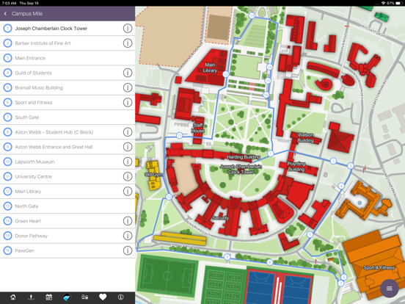Tap the Security label on map
The width and height of the screenshot is (405, 304).
click(x=220, y=218)
